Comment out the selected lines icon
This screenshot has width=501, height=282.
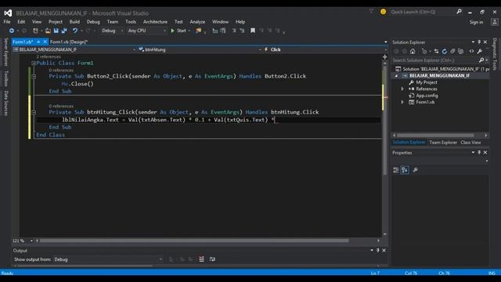click(x=234, y=31)
